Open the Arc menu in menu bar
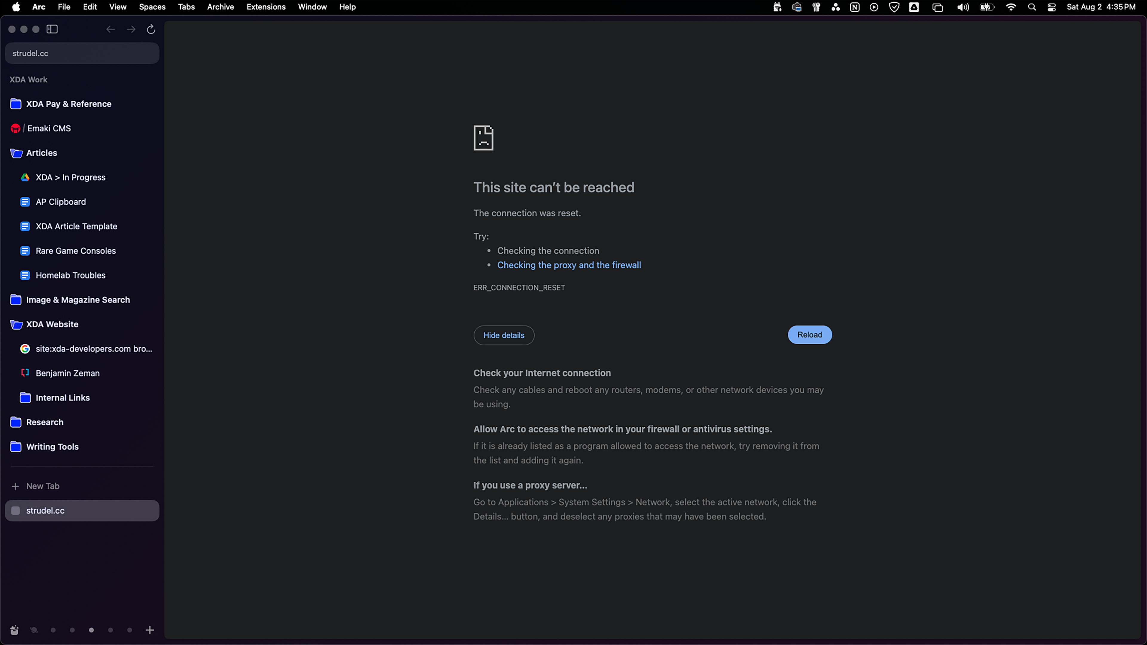 (39, 7)
